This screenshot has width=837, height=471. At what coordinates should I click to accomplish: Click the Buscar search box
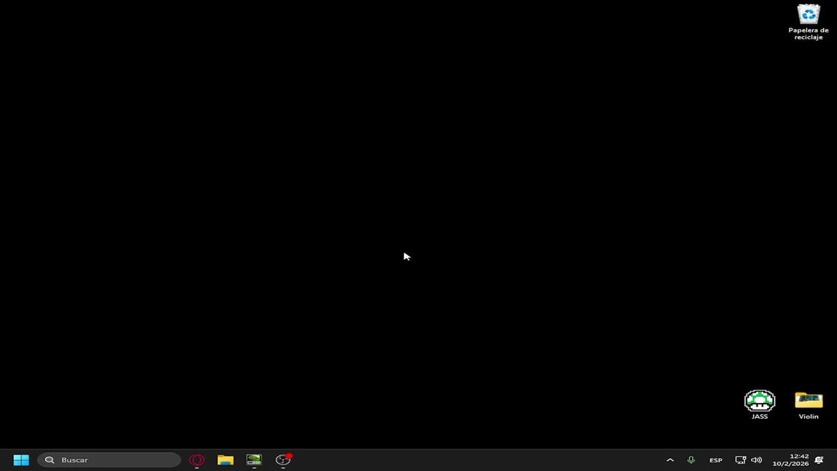(109, 460)
